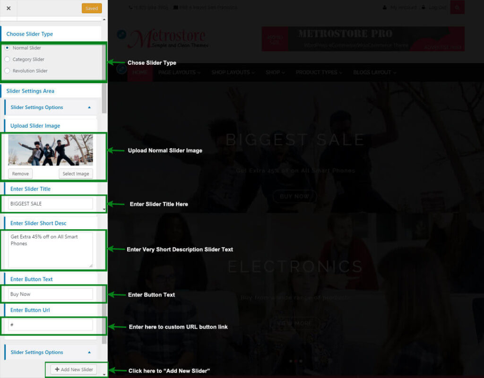Click the Select Image button
484x378 pixels.
(x=76, y=174)
